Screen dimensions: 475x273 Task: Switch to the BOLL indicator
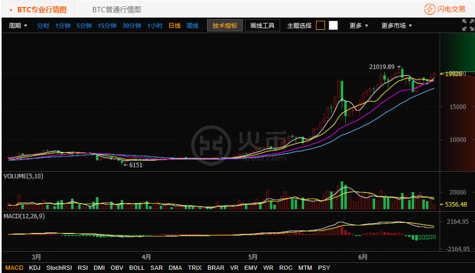[x=137, y=268]
